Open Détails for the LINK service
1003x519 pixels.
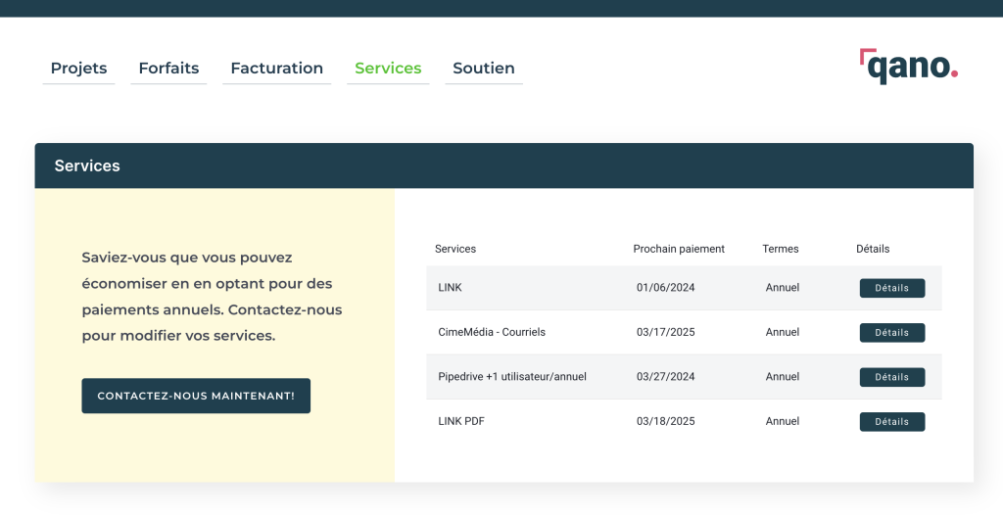click(x=891, y=288)
